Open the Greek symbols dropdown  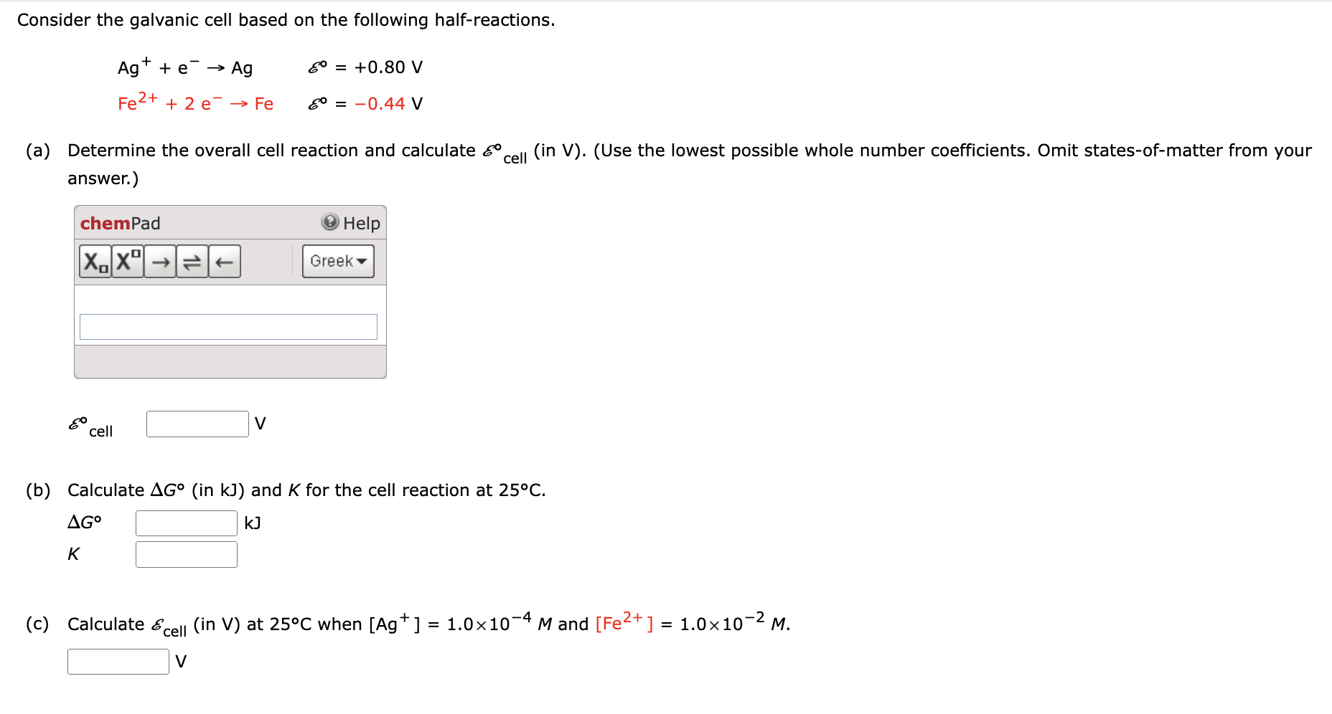pos(337,261)
